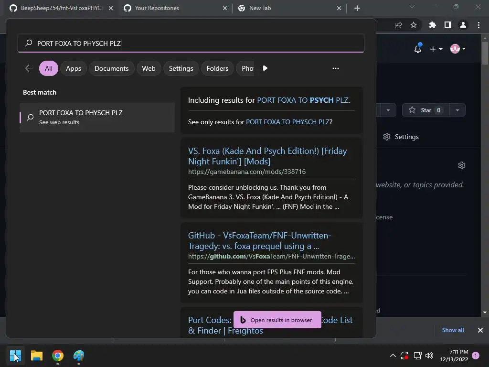Open the Chrome profile icon
Image resolution: width=489 pixels, height=367 pixels.
tap(463, 25)
